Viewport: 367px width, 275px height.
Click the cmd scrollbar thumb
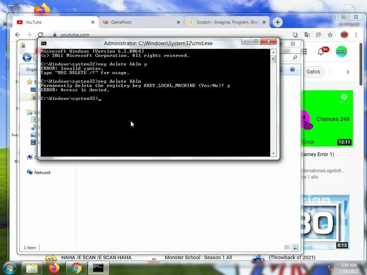point(273,59)
